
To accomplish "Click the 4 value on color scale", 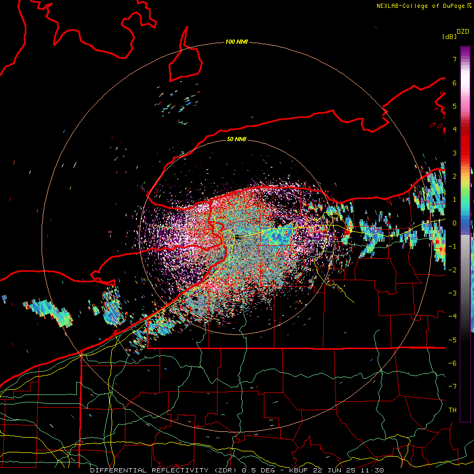I will tap(455, 130).
